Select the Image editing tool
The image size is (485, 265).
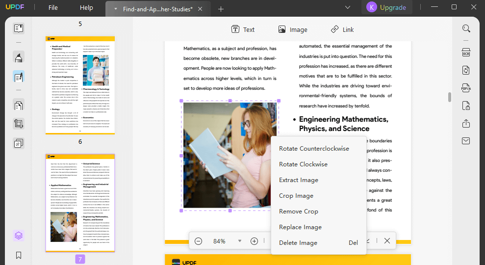coord(293,29)
